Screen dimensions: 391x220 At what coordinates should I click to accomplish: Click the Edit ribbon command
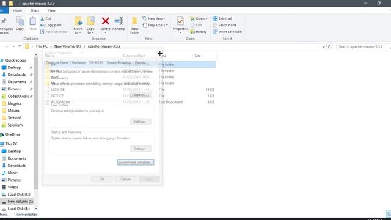click(196, 25)
